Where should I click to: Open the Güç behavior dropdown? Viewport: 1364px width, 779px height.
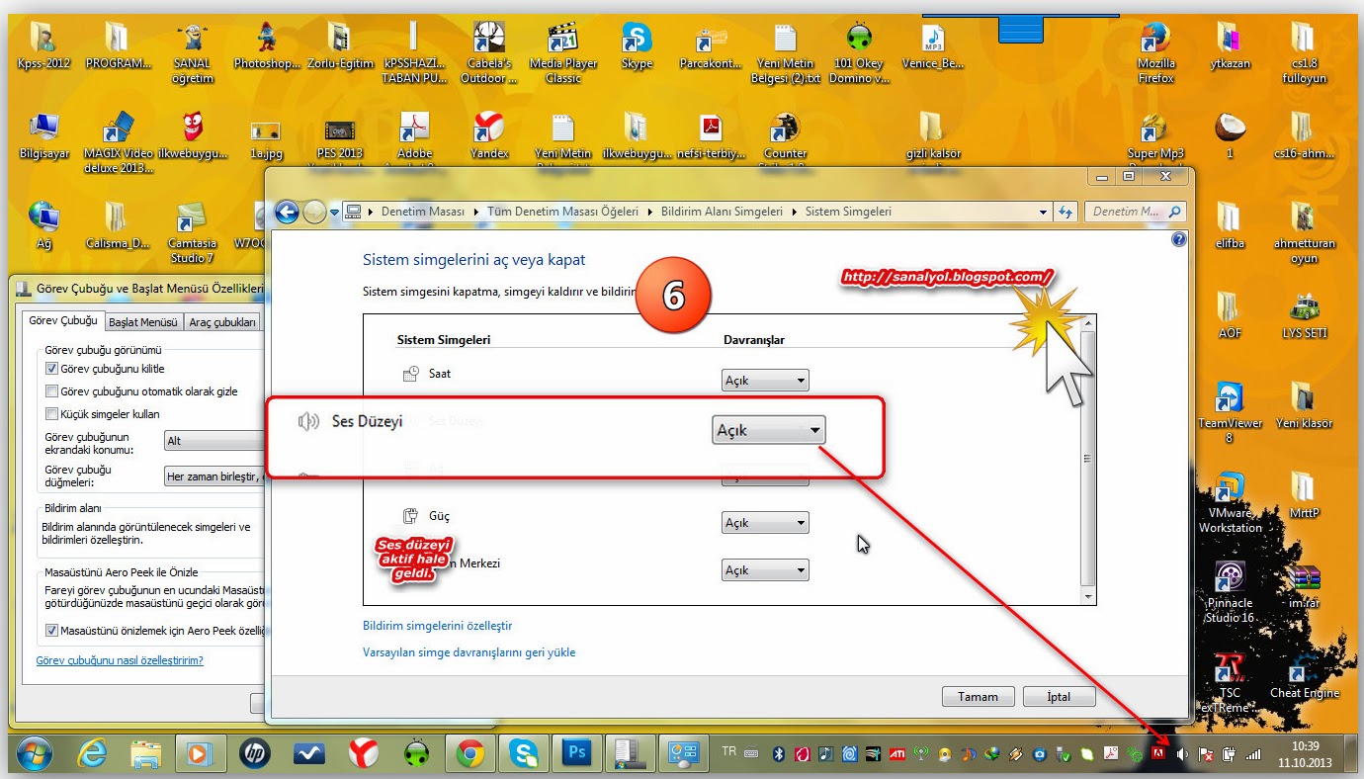765,522
